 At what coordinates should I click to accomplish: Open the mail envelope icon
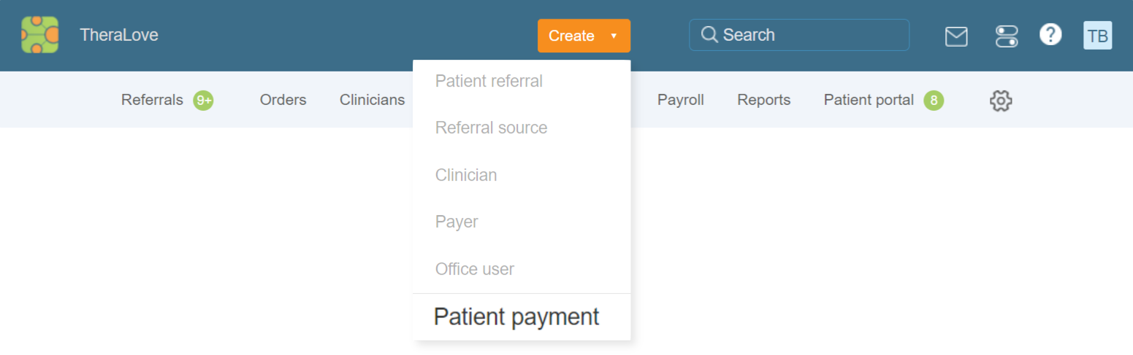(x=956, y=36)
